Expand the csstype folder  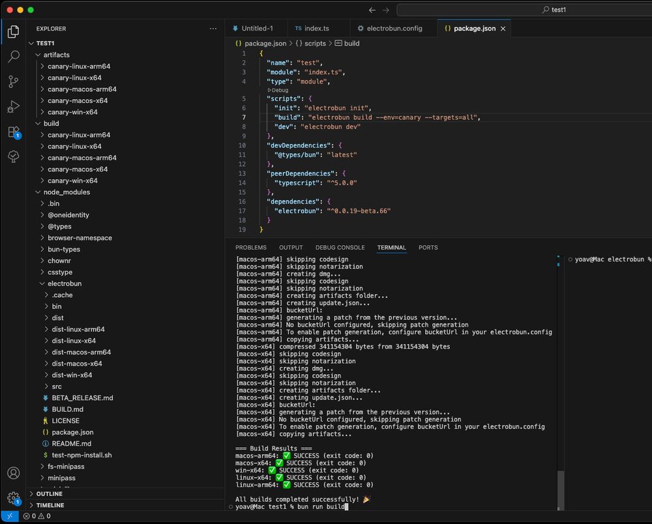click(125, 272)
